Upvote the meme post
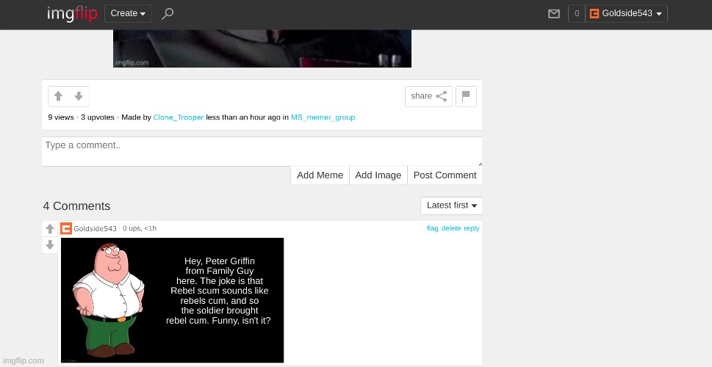The height and width of the screenshot is (367, 712). click(x=58, y=96)
